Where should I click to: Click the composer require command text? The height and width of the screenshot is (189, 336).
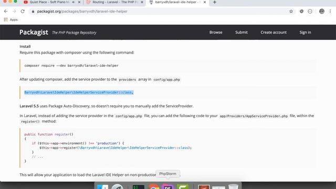71,66
